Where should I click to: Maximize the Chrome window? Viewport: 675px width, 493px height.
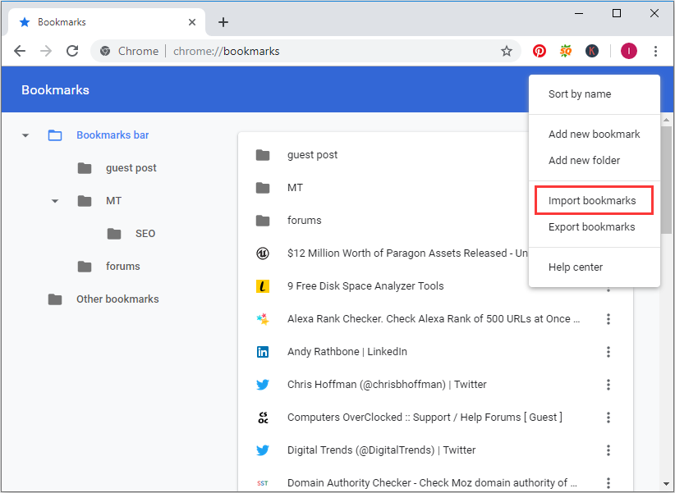pos(617,13)
